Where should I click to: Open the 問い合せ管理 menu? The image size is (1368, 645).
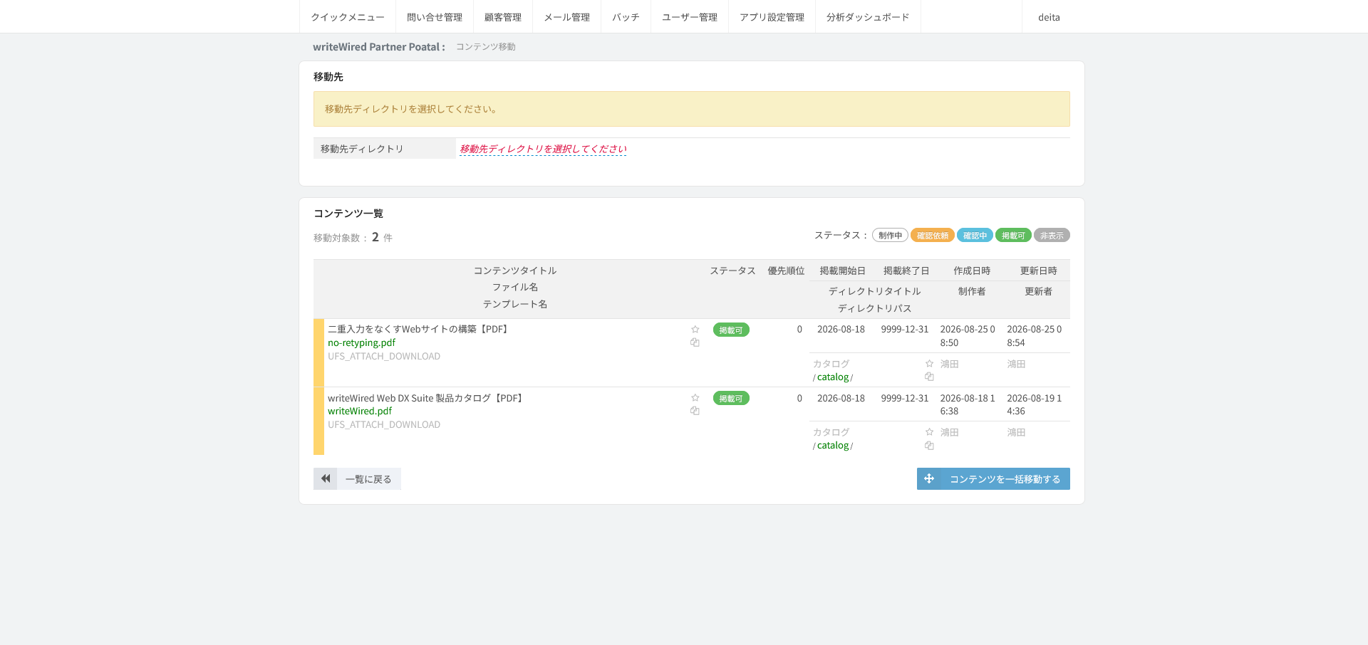tap(435, 17)
